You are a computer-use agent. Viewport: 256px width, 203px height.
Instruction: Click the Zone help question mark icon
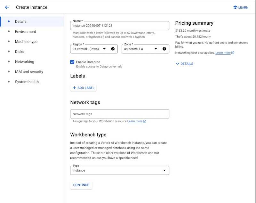(x=164, y=49)
